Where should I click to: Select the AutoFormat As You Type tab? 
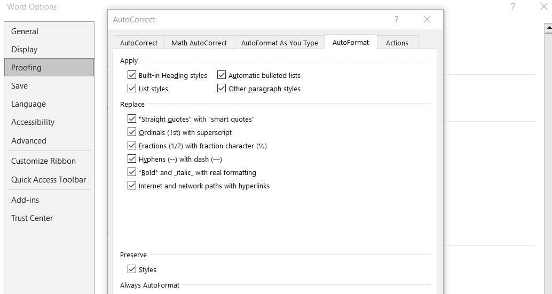pos(279,43)
